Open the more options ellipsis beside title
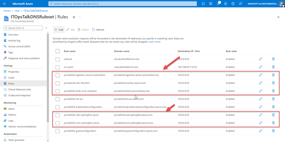 pos(80,17)
